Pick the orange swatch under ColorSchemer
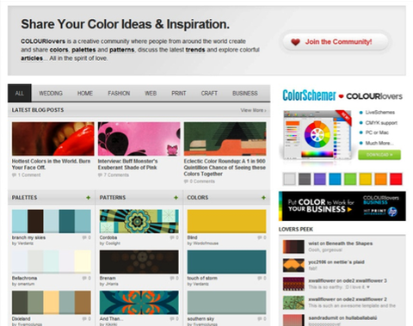This screenshot has height=326, width=413. [380, 179]
